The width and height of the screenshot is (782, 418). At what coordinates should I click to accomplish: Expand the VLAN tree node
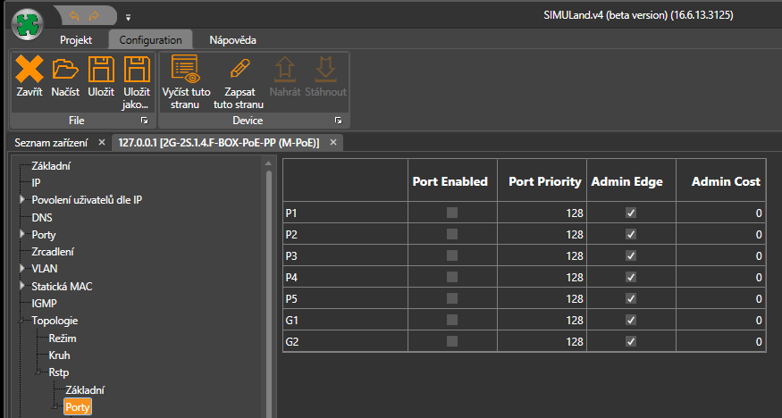(22, 269)
